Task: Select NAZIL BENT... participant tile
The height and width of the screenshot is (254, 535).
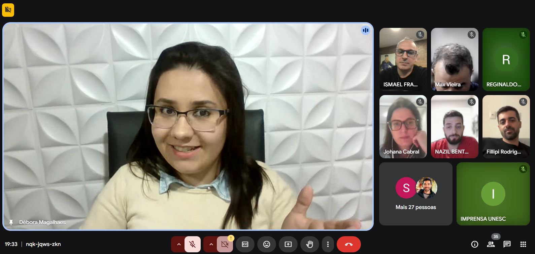Action: pyautogui.click(x=455, y=127)
